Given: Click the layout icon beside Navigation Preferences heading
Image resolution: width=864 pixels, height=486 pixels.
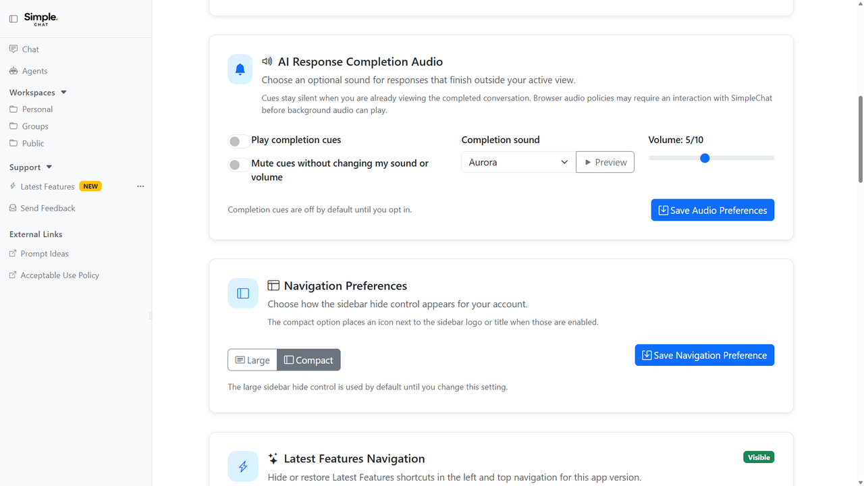Looking at the screenshot, I should [273, 286].
